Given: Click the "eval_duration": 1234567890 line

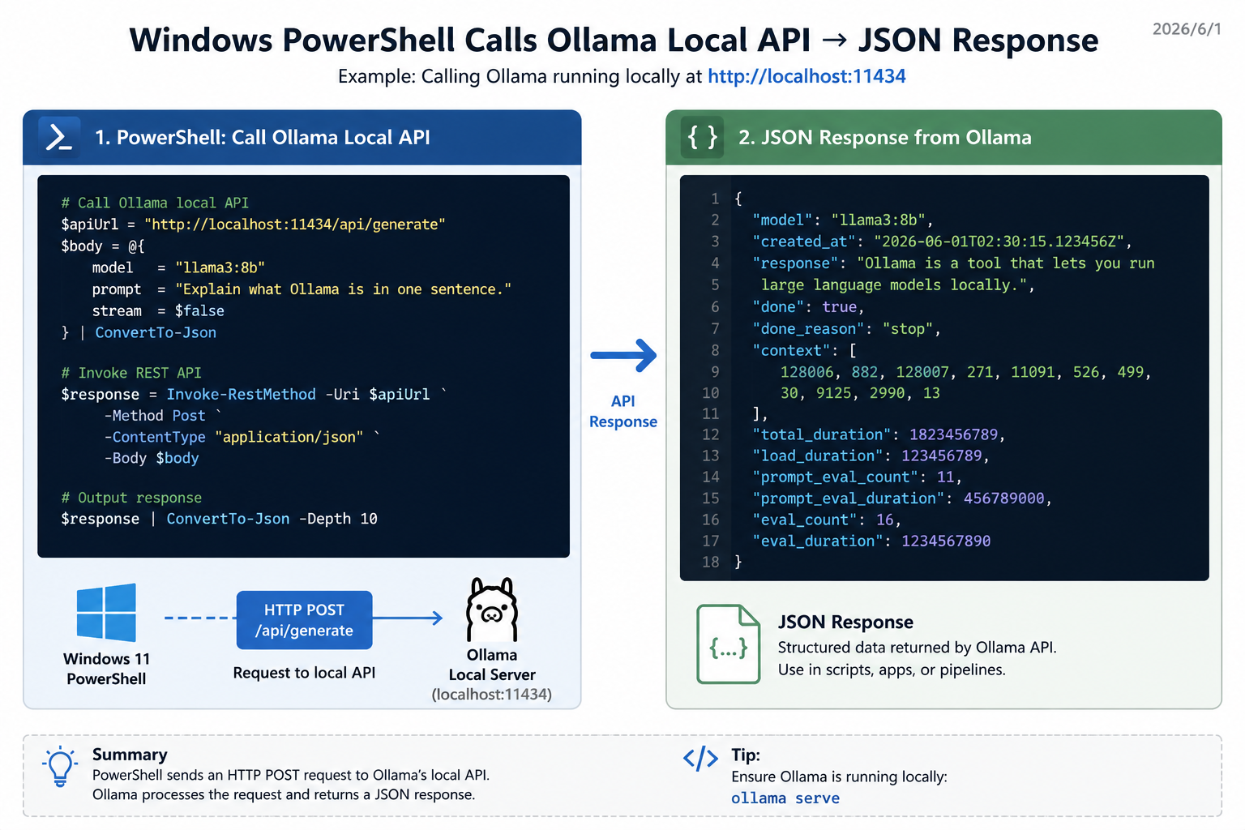Looking at the screenshot, I should tap(871, 541).
